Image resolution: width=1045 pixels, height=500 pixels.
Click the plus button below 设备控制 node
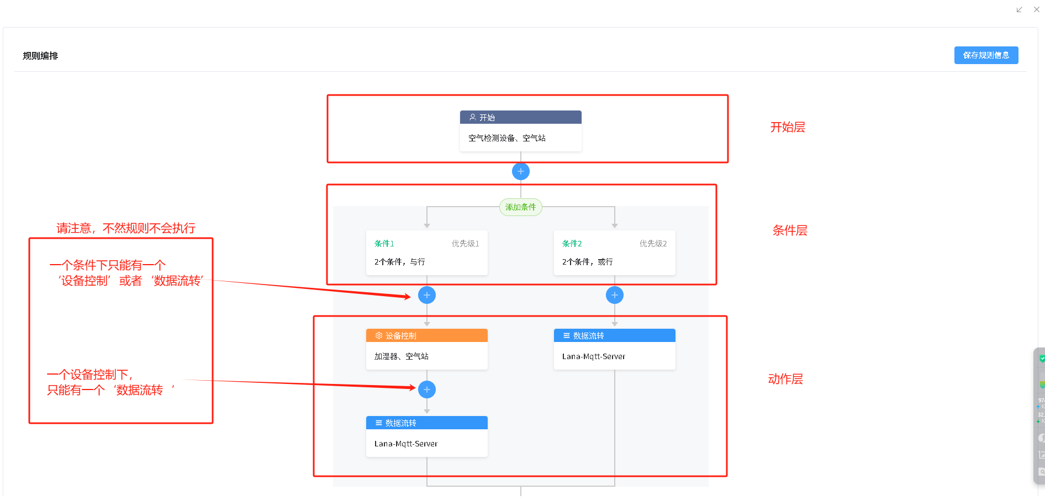pyautogui.click(x=426, y=390)
